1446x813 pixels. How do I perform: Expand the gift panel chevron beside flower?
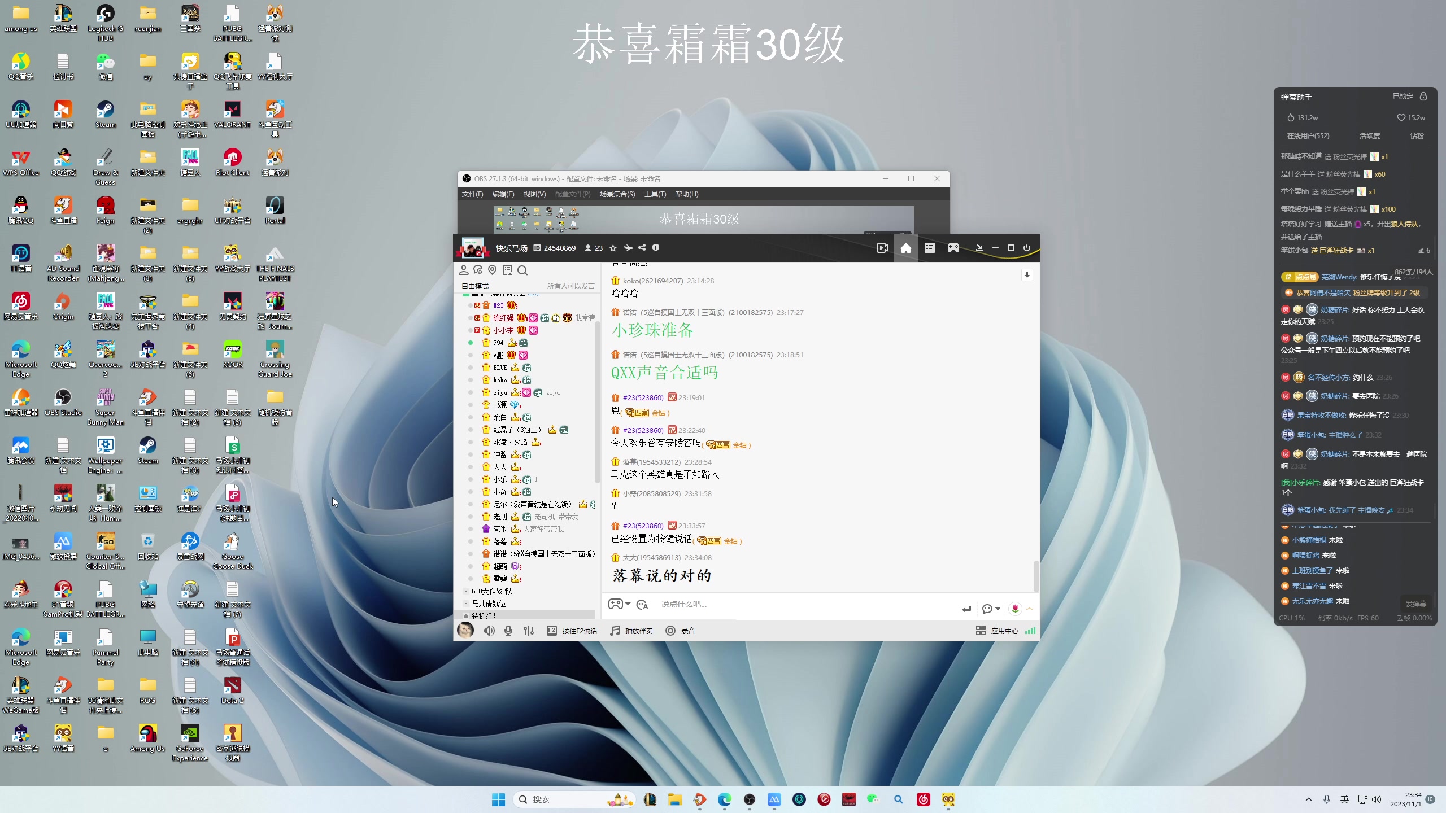click(1030, 609)
